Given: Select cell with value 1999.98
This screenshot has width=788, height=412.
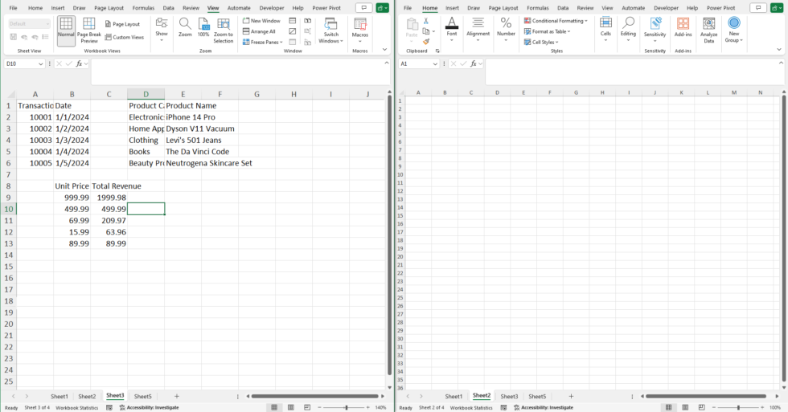Looking at the screenshot, I should click(x=109, y=198).
